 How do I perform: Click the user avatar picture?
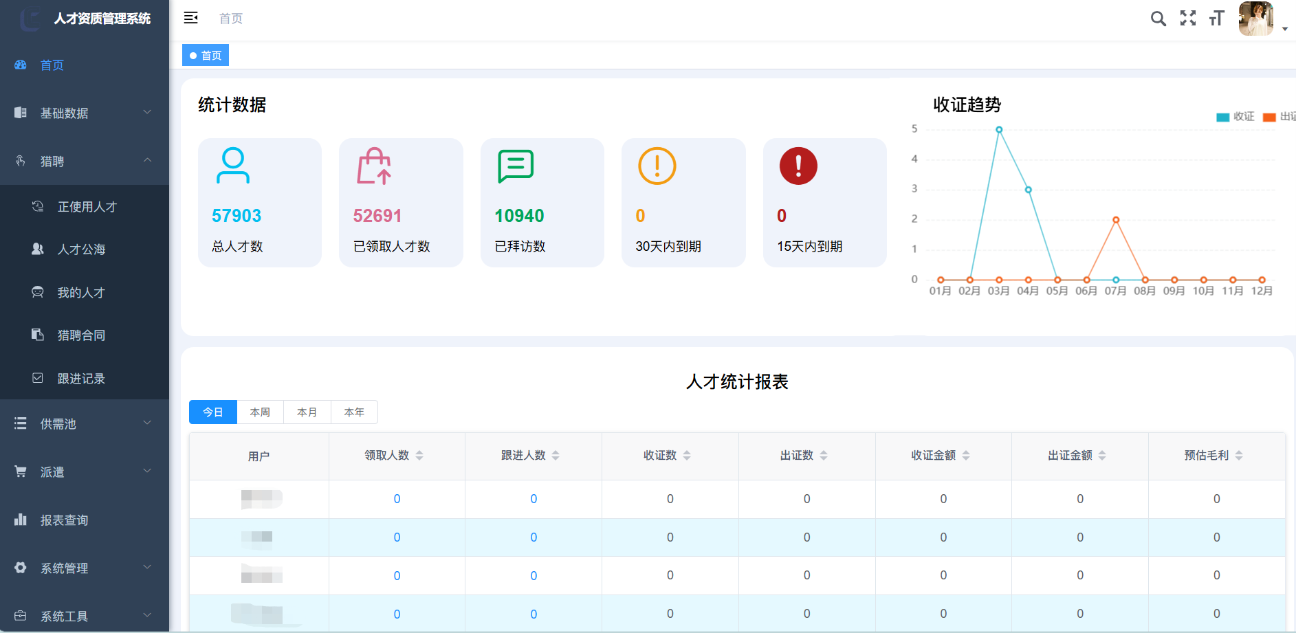coord(1256,19)
